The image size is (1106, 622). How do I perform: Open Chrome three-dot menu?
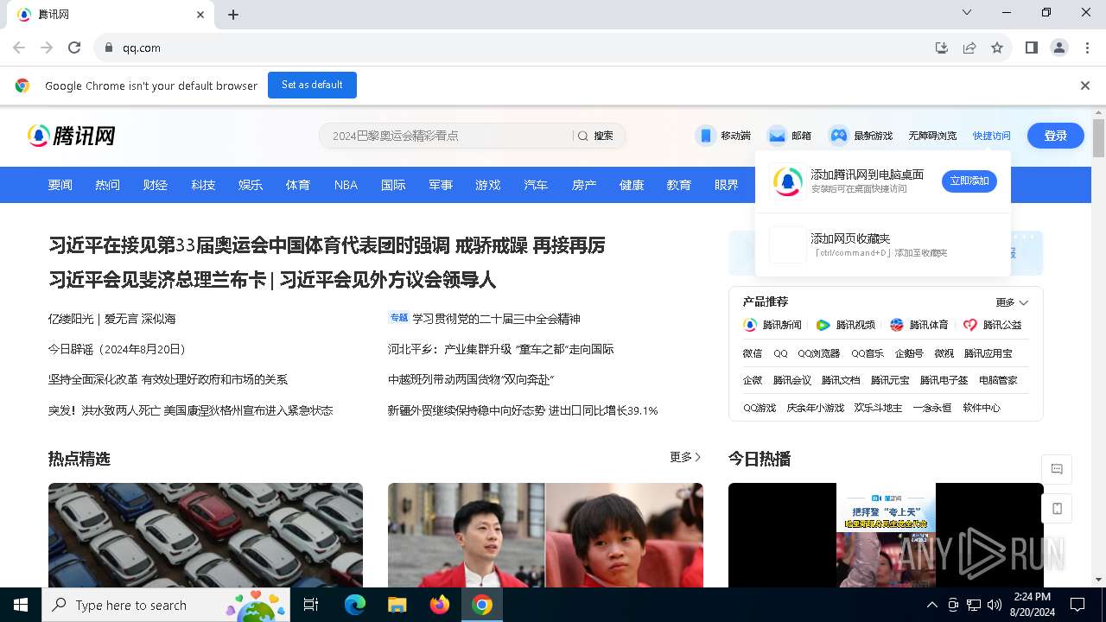1088,48
